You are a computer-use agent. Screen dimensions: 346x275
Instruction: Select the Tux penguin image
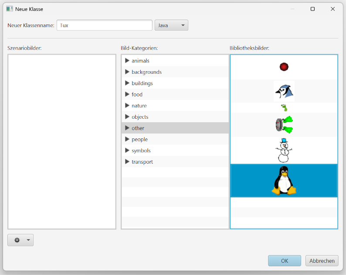(x=284, y=181)
